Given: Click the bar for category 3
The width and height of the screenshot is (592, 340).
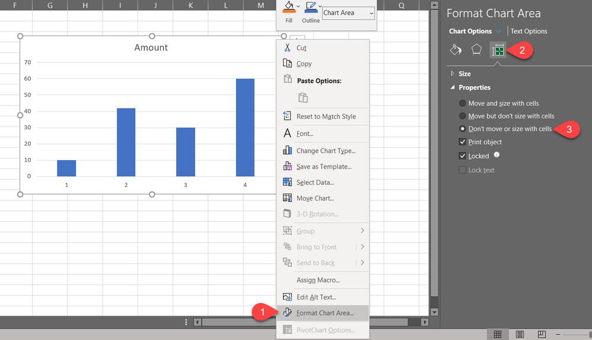Looking at the screenshot, I should click(186, 152).
